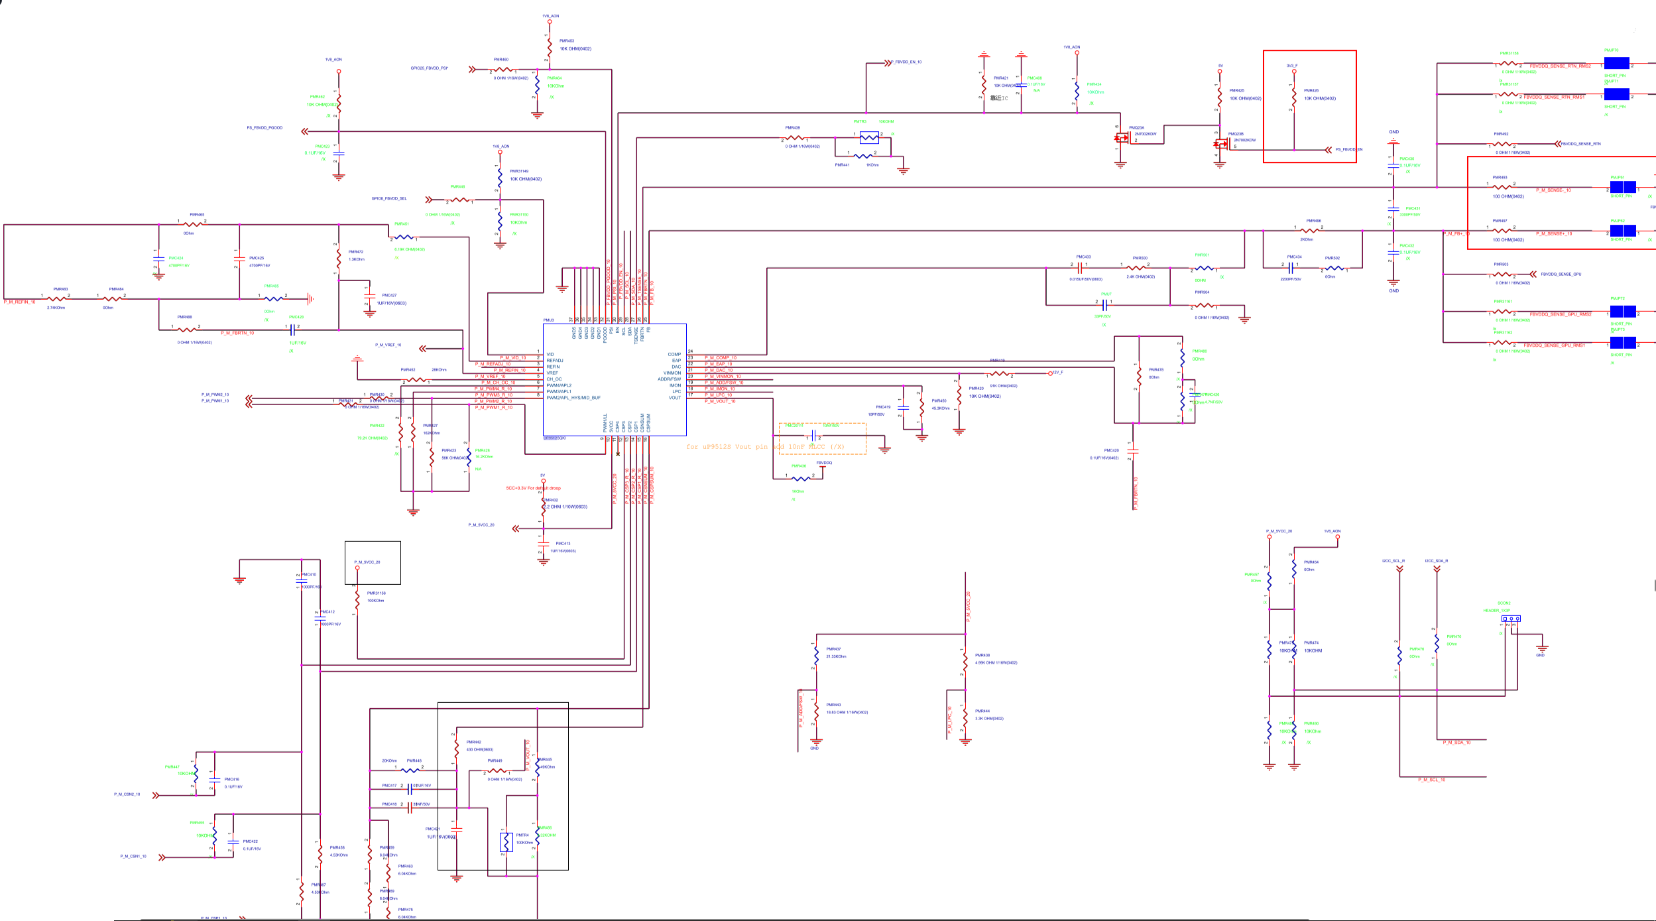1656x921 pixels.
Task: Click the P_FBVDD_EN_10 port arrow symbol
Action: (x=887, y=63)
